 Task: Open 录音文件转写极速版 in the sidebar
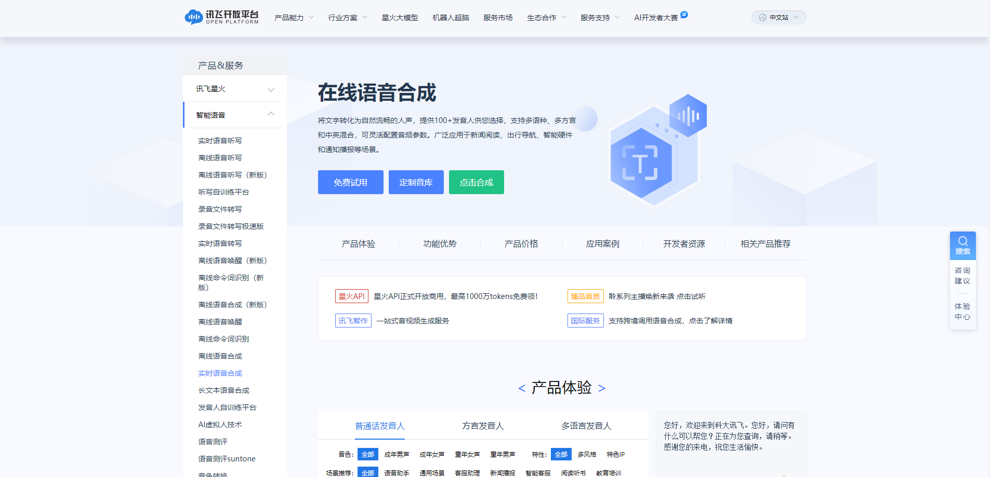point(231,226)
